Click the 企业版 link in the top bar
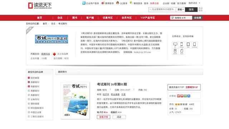This screenshot has width=229, height=129. [x=166, y=3]
